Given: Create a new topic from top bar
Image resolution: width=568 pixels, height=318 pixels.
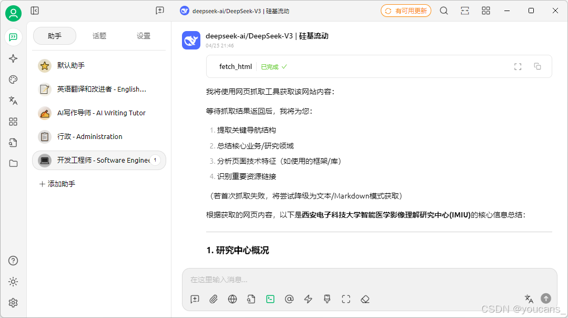Looking at the screenshot, I should click(160, 11).
